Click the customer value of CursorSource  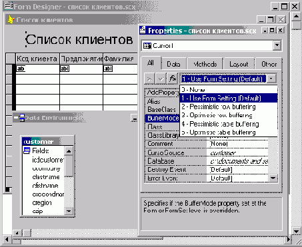click(223, 153)
